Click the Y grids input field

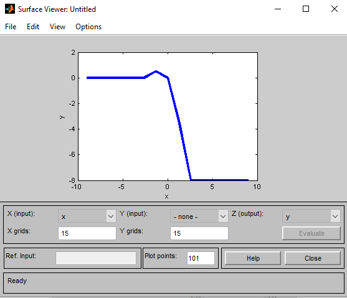pyautogui.click(x=199, y=233)
